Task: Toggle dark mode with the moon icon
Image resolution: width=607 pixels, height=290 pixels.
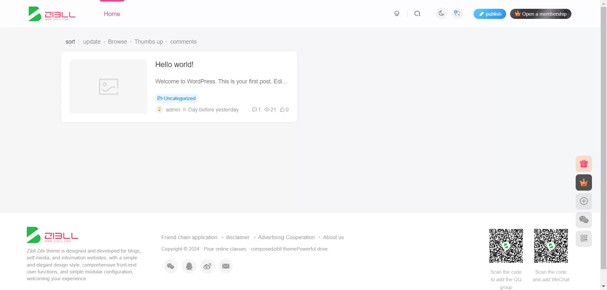Action: point(442,14)
